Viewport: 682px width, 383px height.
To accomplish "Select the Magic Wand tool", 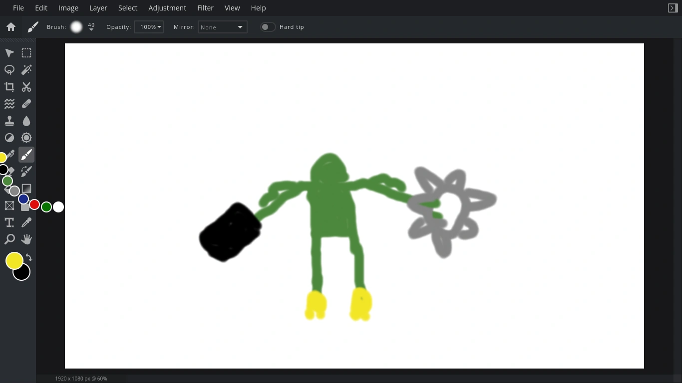I will [26, 70].
